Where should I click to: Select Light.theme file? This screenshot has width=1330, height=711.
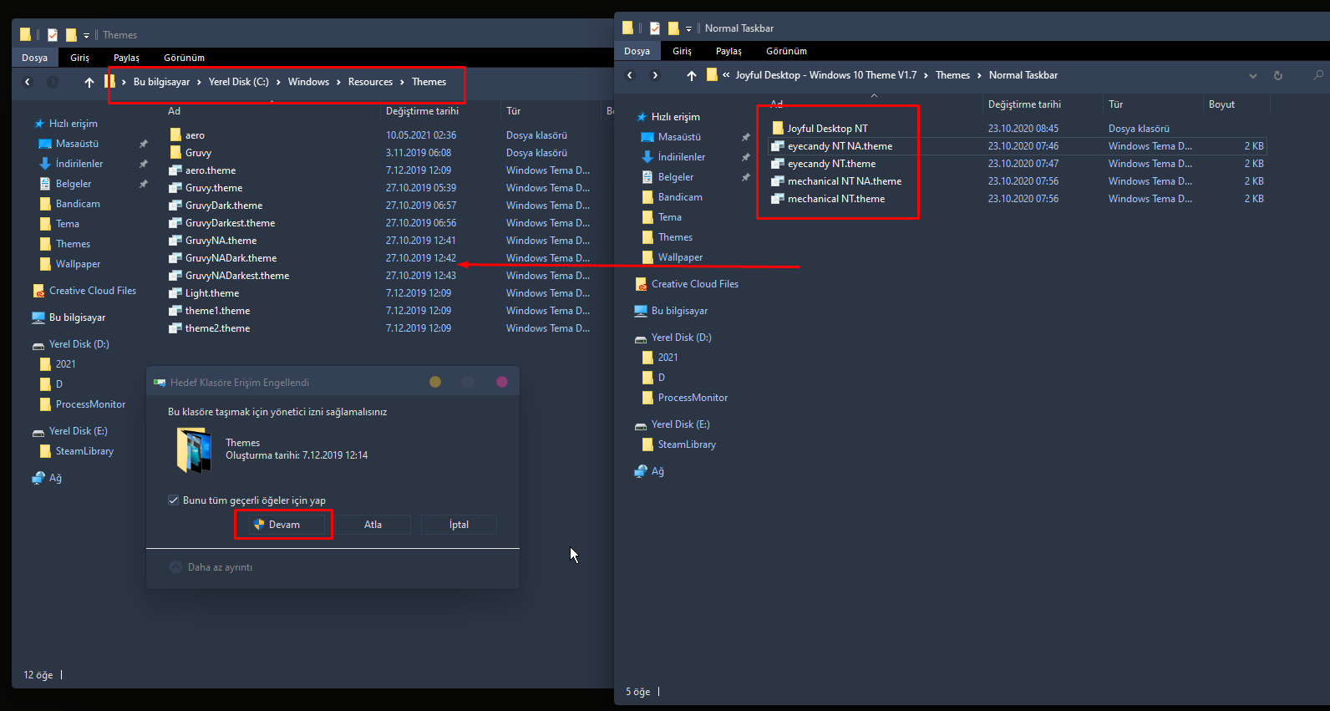(212, 293)
